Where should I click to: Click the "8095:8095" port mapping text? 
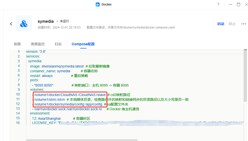(44, 85)
